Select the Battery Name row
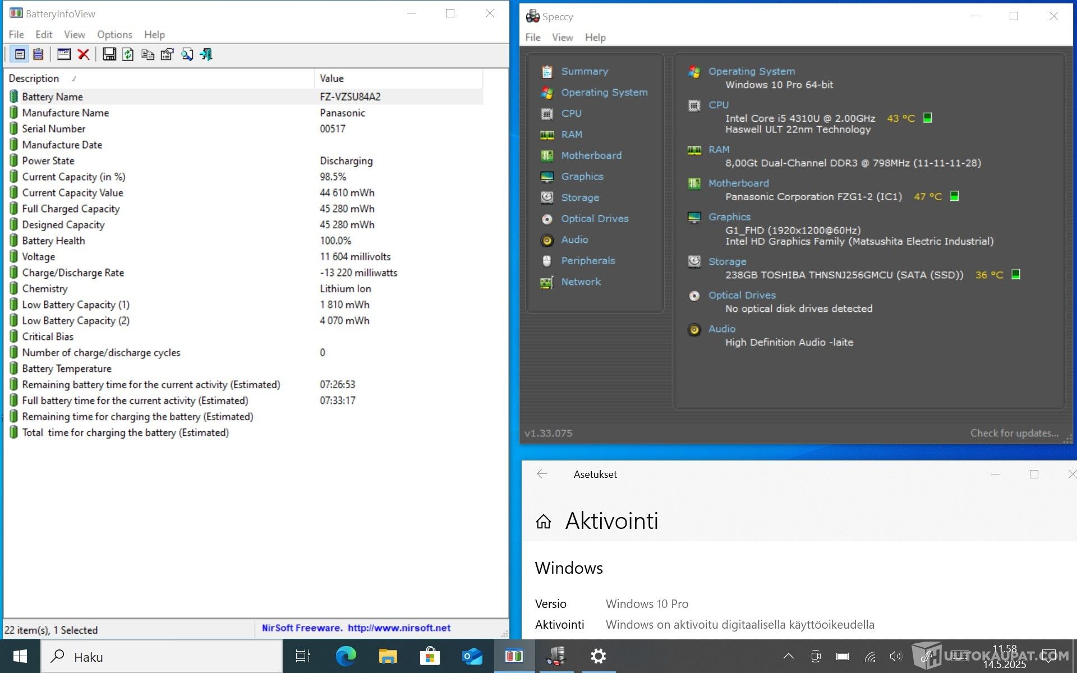1077x673 pixels. (x=245, y=96)
